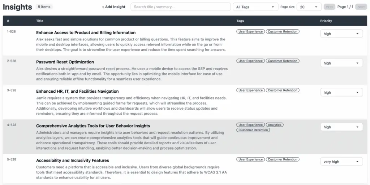
Task: Open priority dropdown for Comprehensive Analytics Tools
Action: (341, 127)
